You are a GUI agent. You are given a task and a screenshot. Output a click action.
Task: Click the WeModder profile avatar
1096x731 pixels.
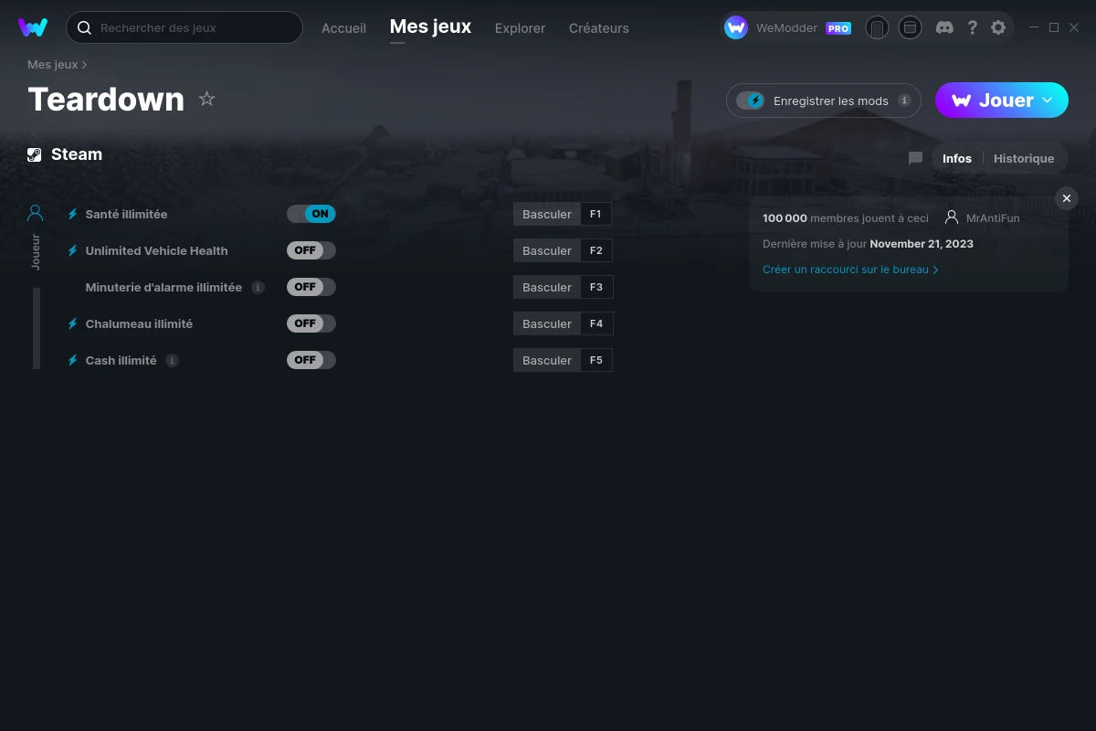click(x=736, y=27)
